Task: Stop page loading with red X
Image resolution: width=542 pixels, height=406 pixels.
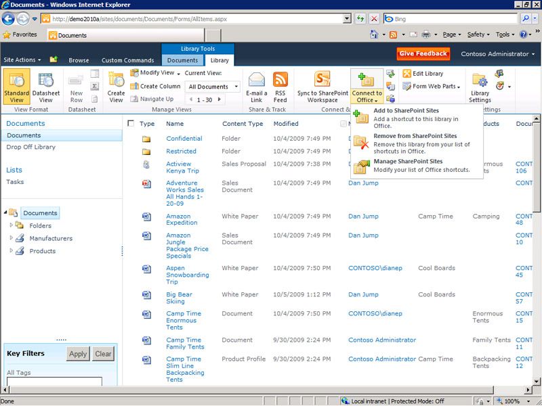Action: [x=374, y=19]
